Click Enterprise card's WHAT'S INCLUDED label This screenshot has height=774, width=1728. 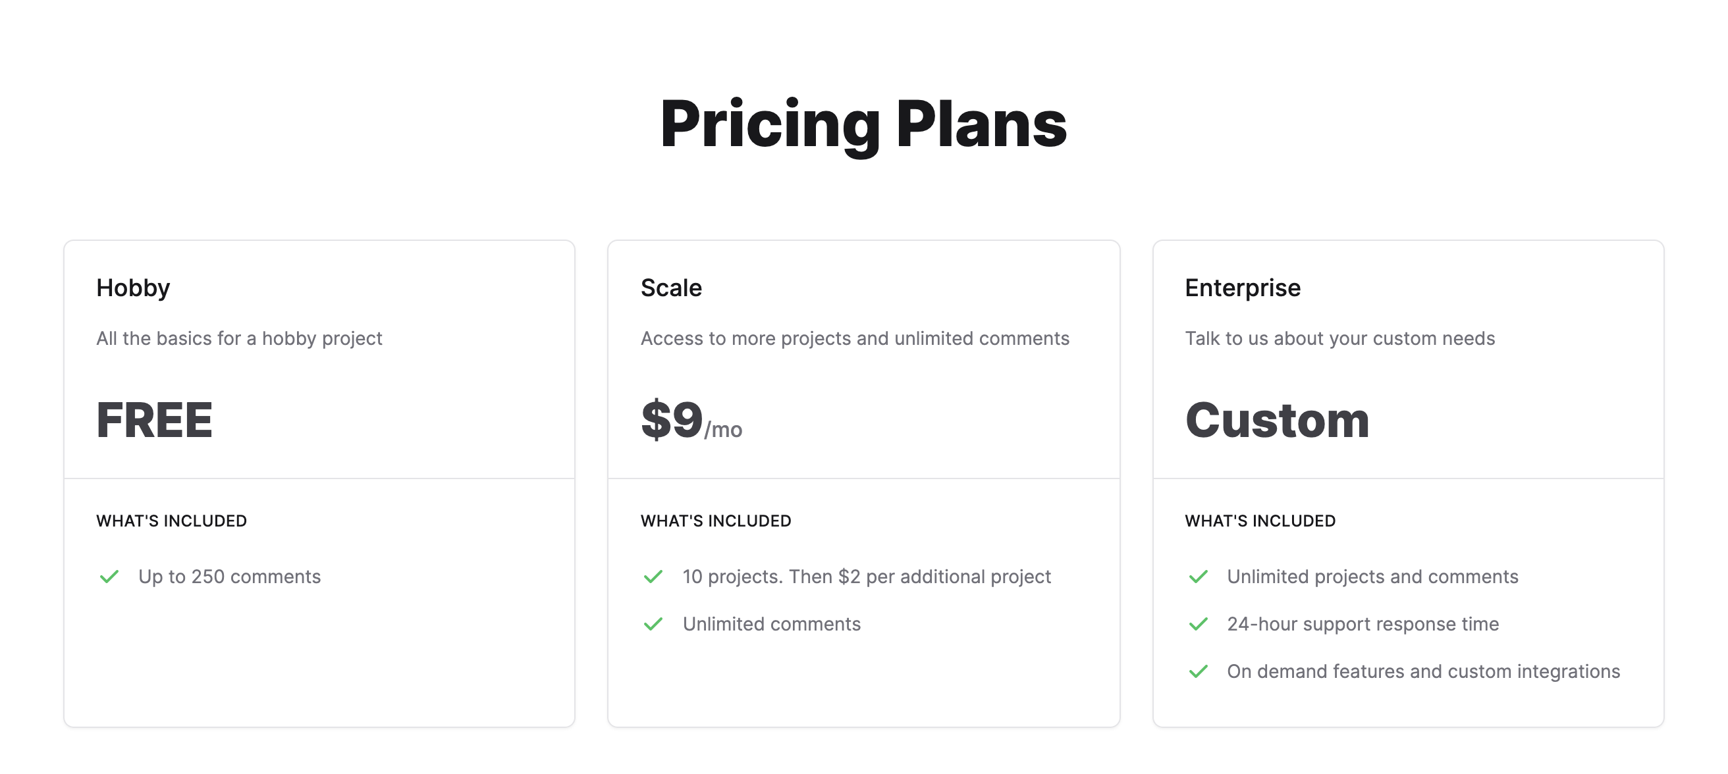(x=1260, y=521)
